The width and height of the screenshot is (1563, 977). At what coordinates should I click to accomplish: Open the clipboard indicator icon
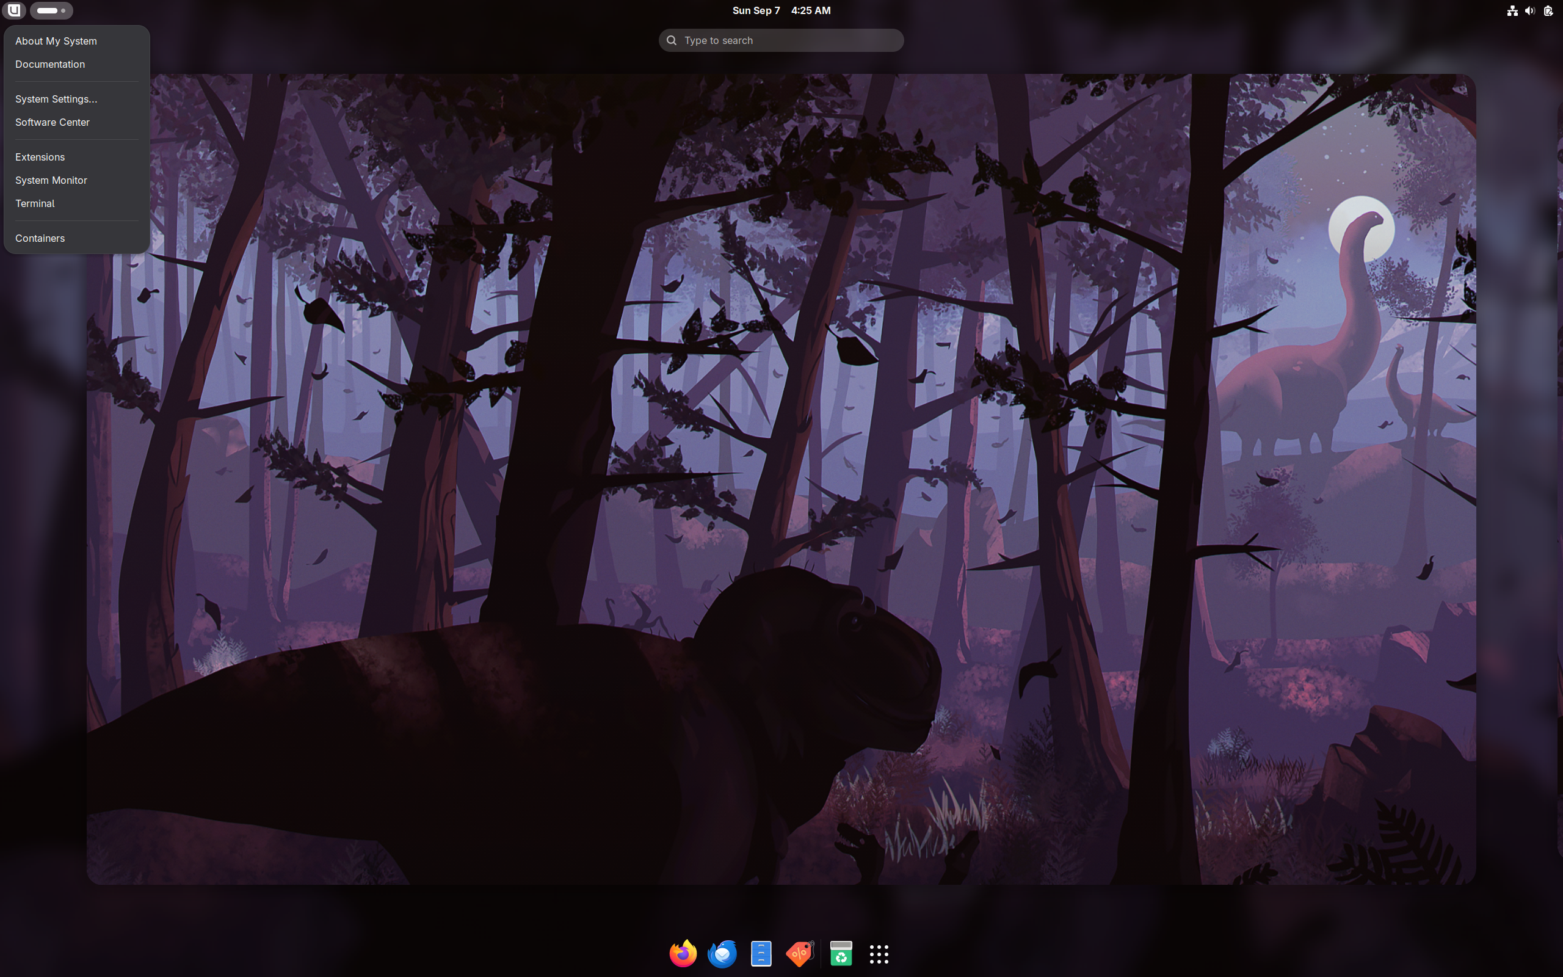(1548, 10)
